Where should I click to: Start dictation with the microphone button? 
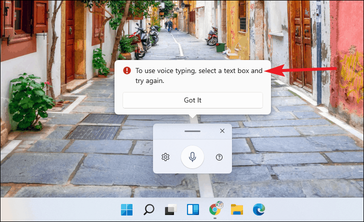192,157
